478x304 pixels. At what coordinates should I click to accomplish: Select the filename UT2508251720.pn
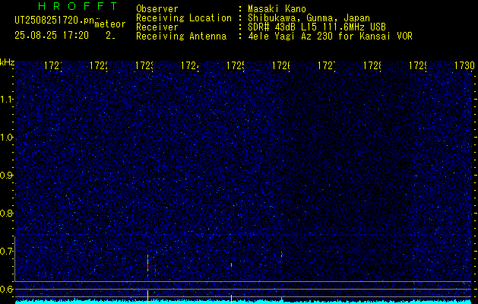pyautogui.click(x=55, y=21)
